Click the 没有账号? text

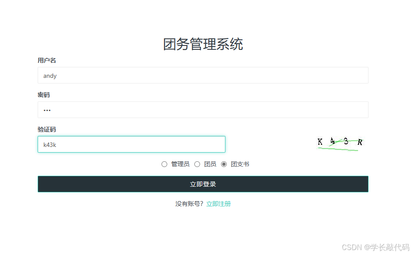[x=189, y=204]
